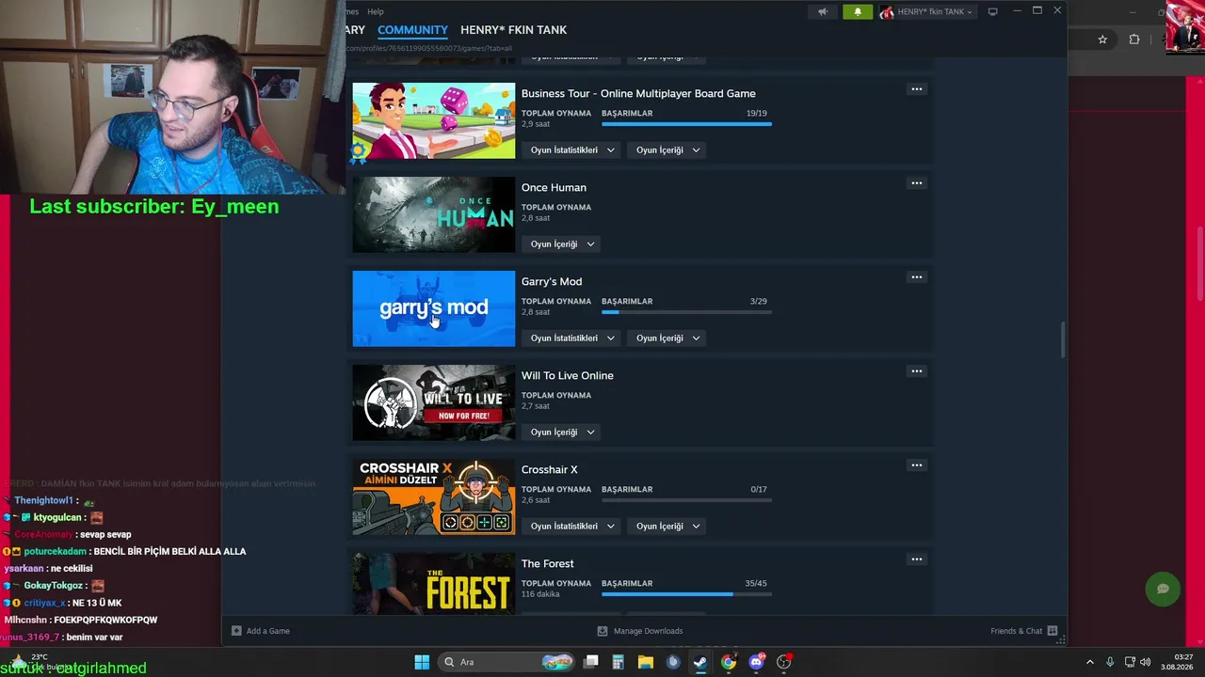The width and height of the screenshot is (1205, 677).
Task: Expand Oyun İçeriği for Crosshair X
Action: click(x=667, y=527)
